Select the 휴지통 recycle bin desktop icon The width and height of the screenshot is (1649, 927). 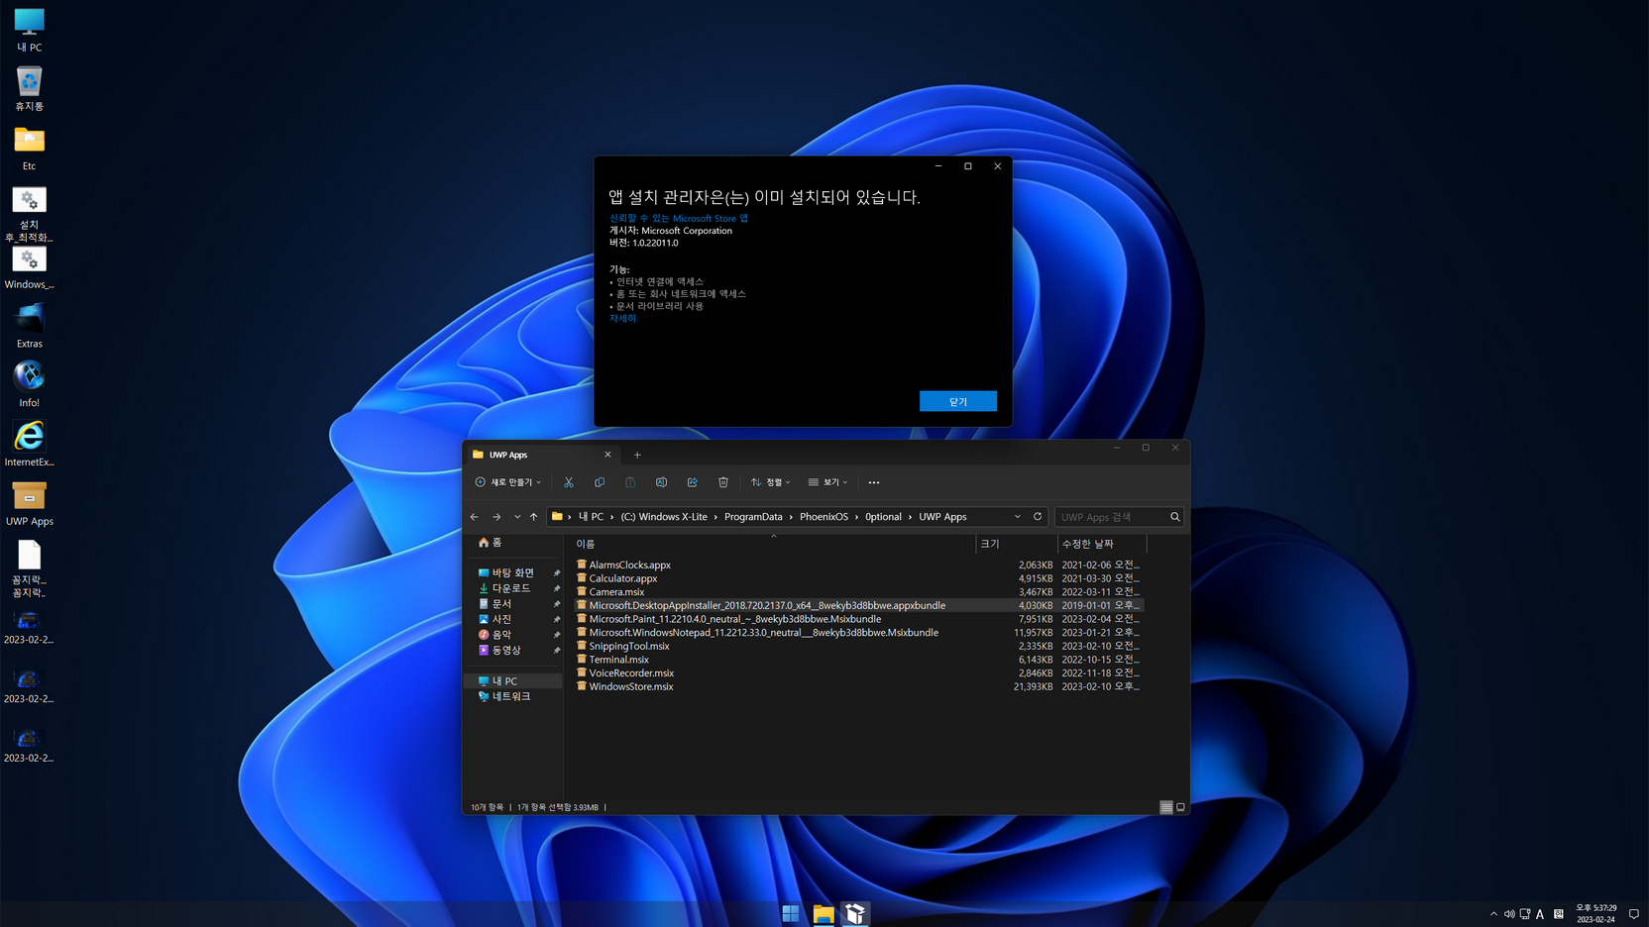29,89
